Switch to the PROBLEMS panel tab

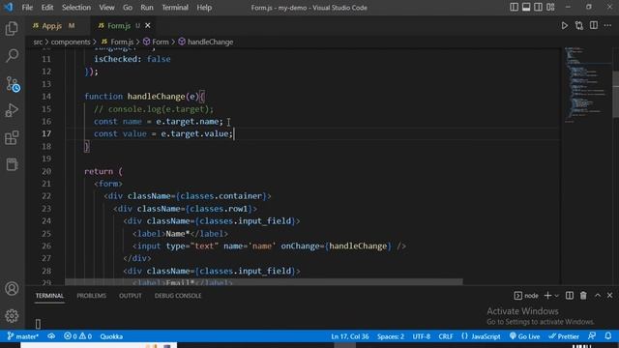pyautogui.click(x=91, y=296)
